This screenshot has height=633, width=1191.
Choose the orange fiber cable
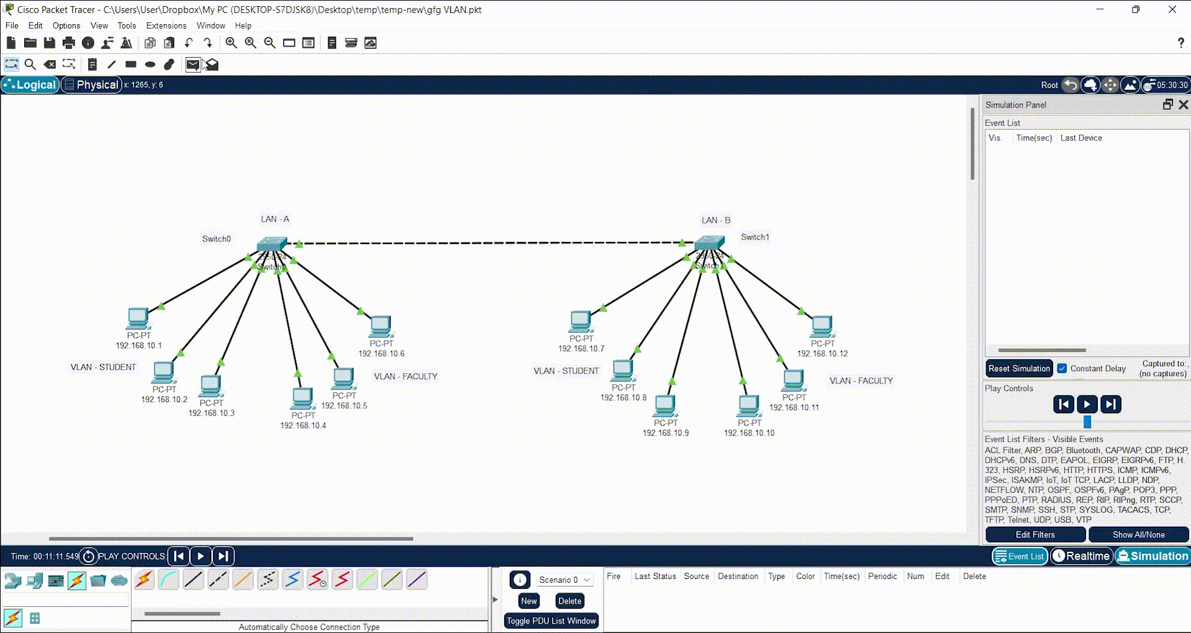[243, 580]
